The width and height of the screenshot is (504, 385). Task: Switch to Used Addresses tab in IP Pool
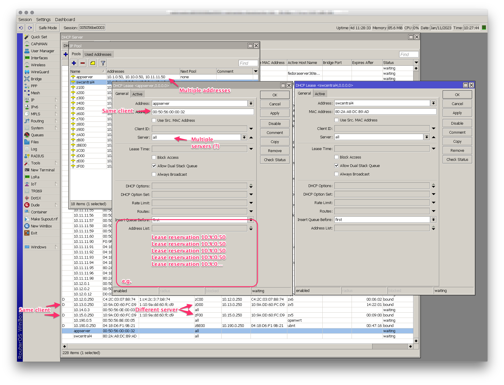point(98,54)
